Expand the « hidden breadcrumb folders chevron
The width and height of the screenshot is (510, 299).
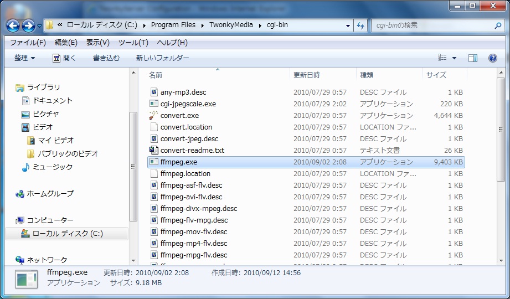tap(59, 25)
